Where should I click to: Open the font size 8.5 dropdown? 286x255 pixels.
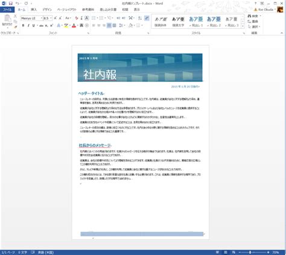(51, 18)
